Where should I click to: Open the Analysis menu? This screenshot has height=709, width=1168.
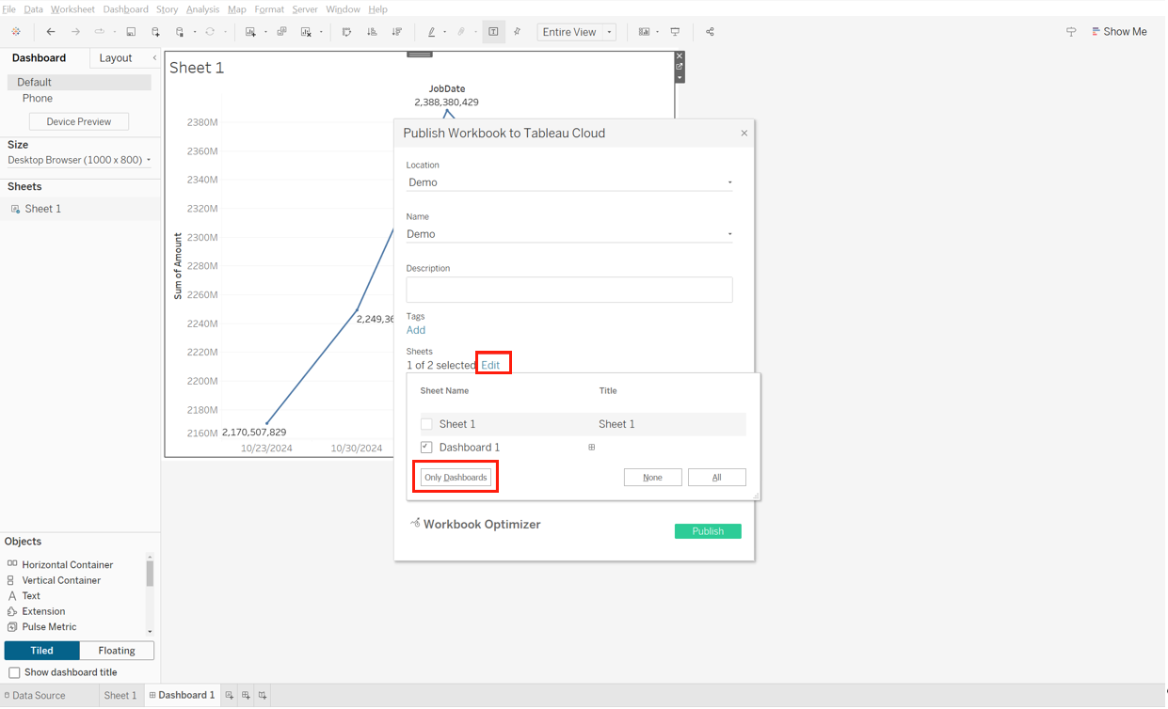[x=202, y=9]
